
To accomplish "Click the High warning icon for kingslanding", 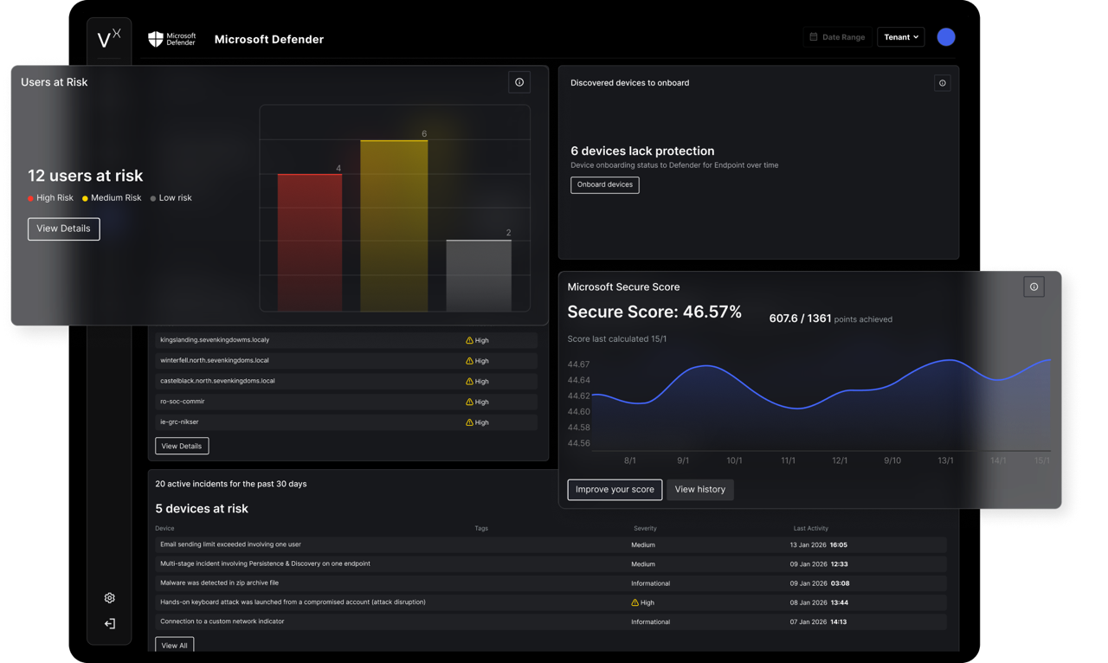I will (x=469, y=340).
